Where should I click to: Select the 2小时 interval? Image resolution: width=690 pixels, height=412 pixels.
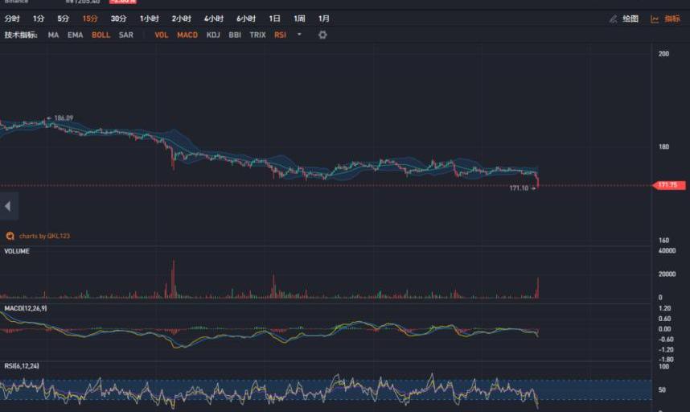coord(181,19)
